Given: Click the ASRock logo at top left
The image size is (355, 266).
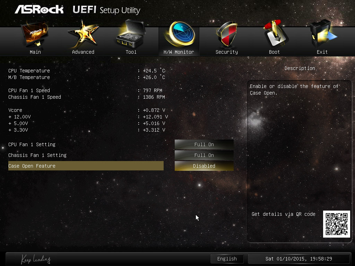Looking at the screenshot, I should coord(39,9).
